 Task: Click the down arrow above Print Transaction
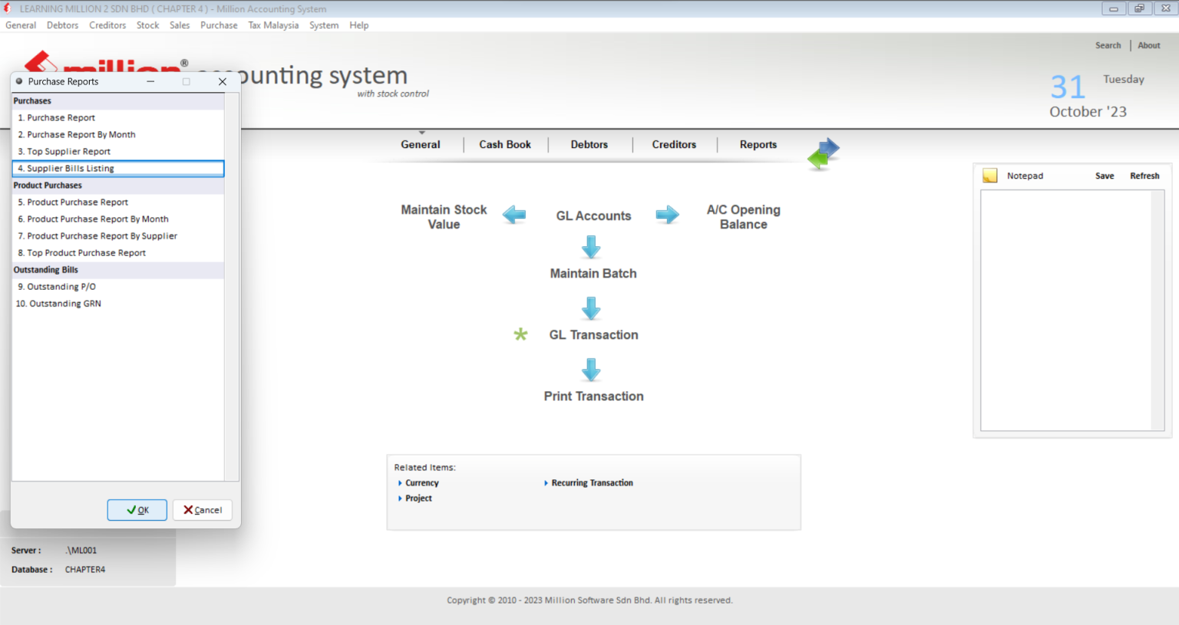591,370
